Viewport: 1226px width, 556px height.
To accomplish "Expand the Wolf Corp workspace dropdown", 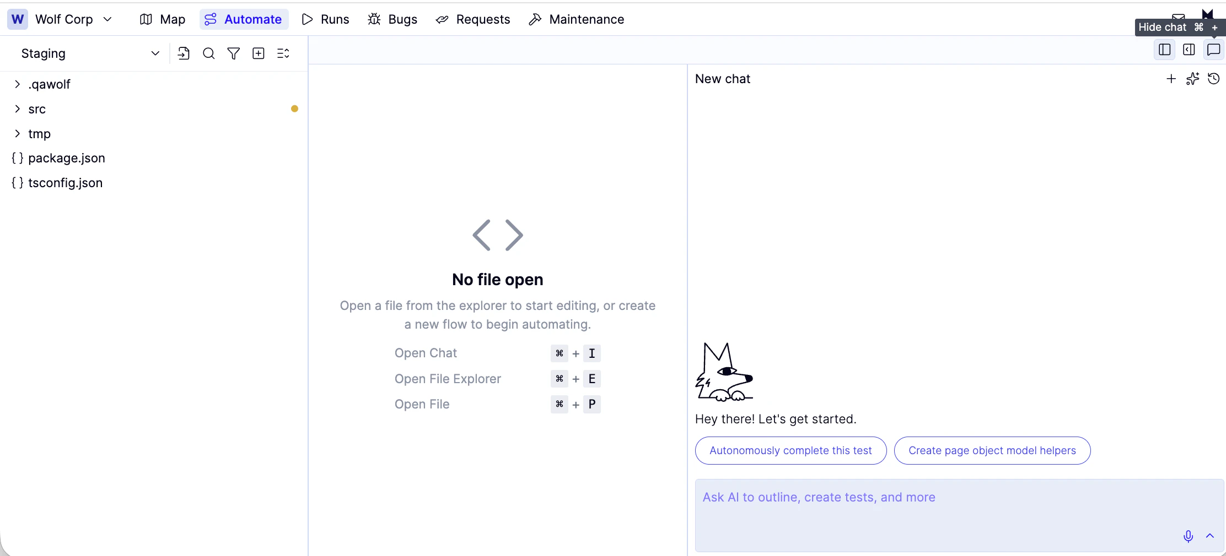I will click(x=108, y=19).
